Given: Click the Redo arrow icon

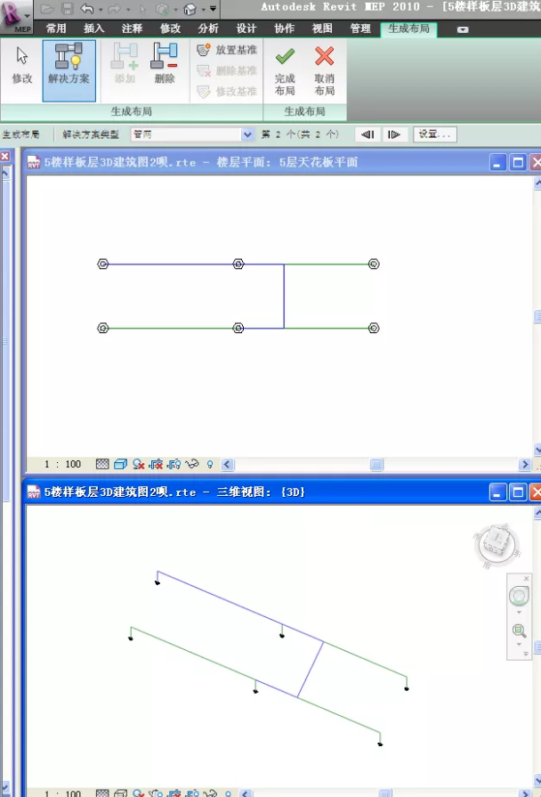Looking at the screenshot, I should point(115,9).
